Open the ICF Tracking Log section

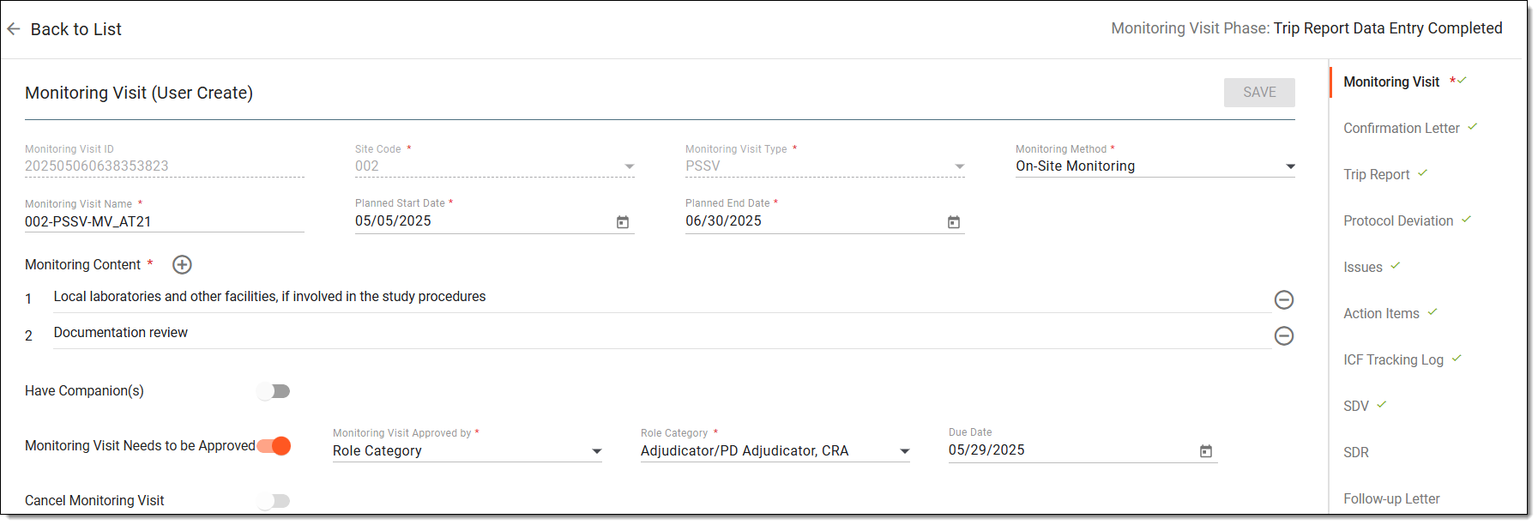(x=1393, y=359)
